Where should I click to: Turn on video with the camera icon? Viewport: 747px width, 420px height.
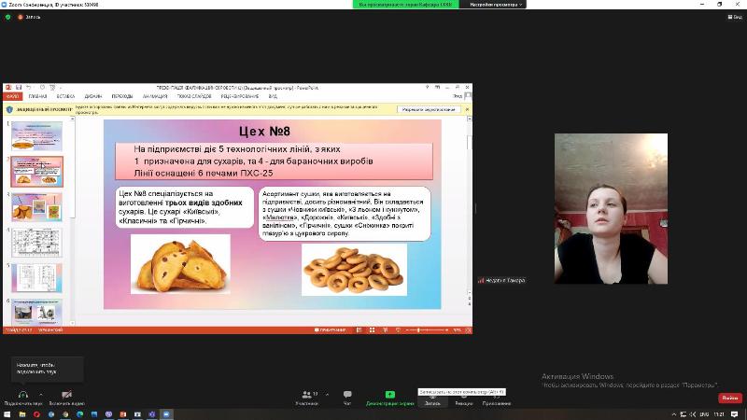tap(66, 395)
